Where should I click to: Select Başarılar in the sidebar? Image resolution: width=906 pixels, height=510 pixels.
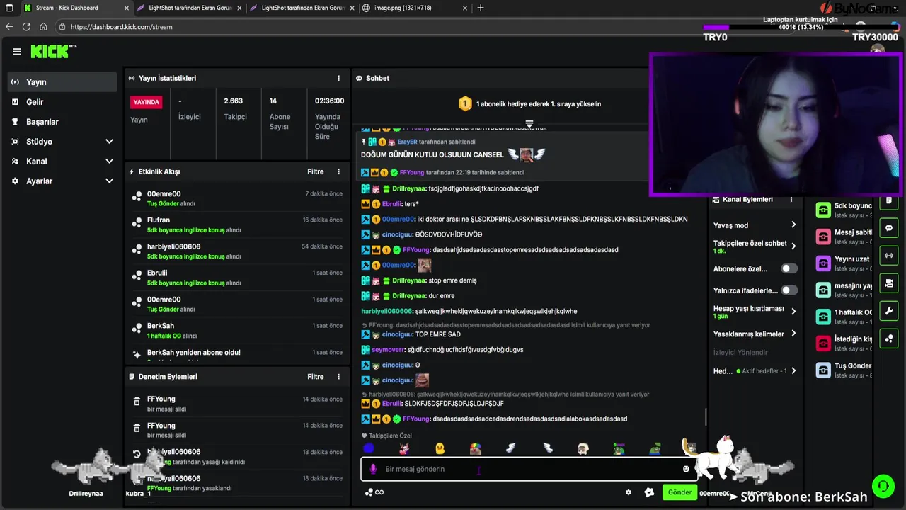(62, 122)
